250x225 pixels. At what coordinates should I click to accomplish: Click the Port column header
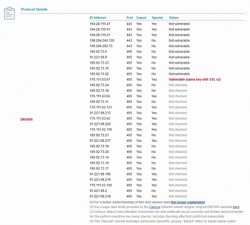(x=129, y=18)
